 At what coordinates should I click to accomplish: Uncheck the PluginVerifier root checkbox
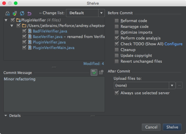(x=13, y=20)
